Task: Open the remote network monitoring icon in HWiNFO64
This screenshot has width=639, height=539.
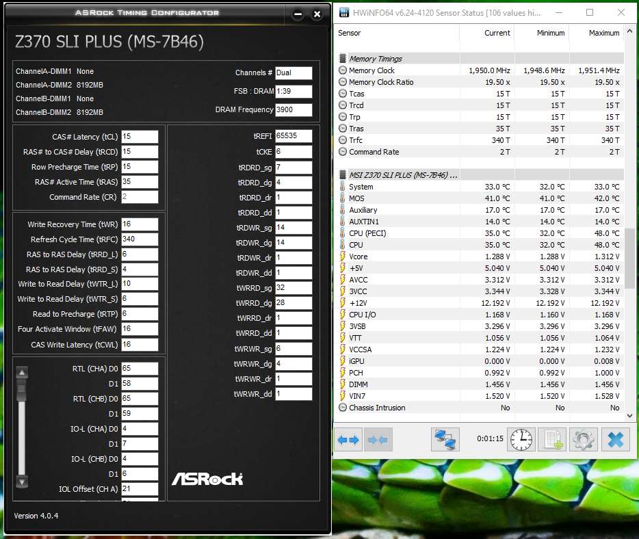Action: 445,440
